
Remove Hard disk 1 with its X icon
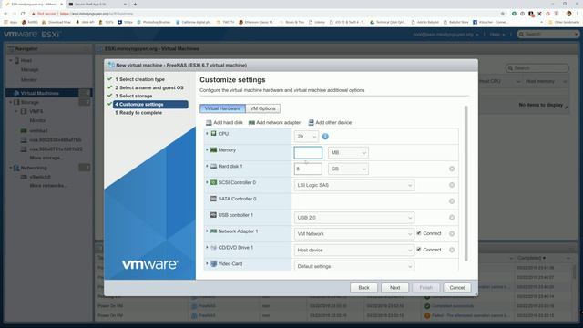(452, 169)
